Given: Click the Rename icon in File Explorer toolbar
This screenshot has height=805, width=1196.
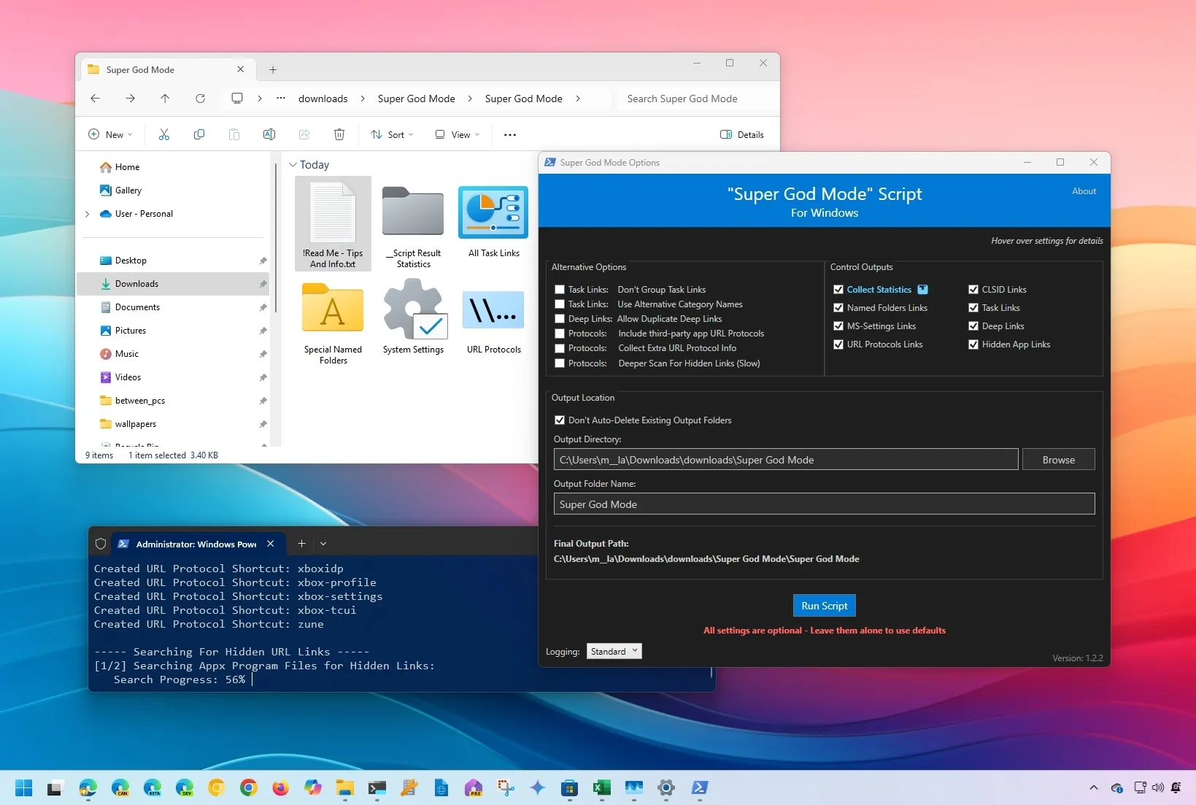Looking at the screenshot, I should click(x=269, y=134).
